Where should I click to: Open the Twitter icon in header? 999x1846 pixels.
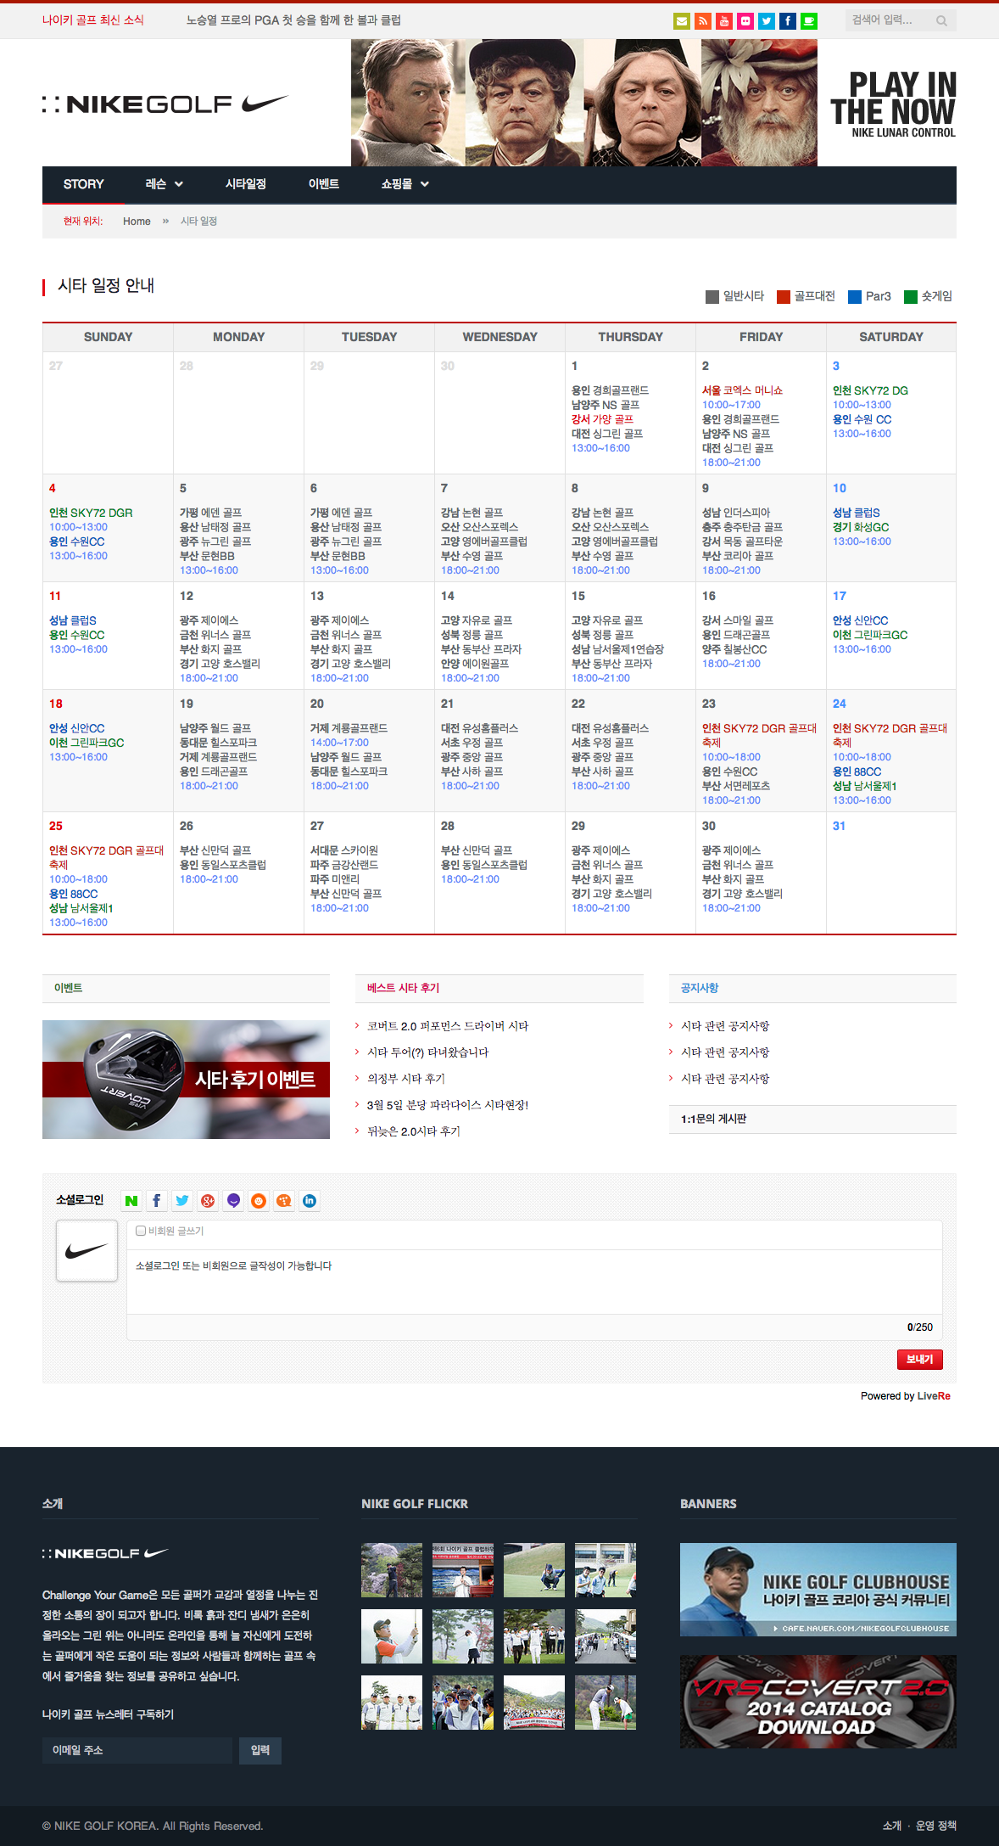click(x=767, y=21)
